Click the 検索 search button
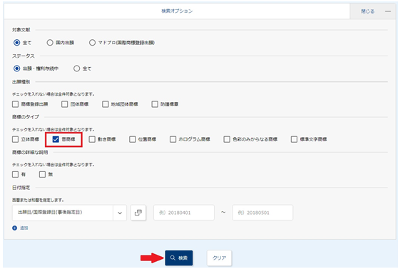 tap(179, 258)
